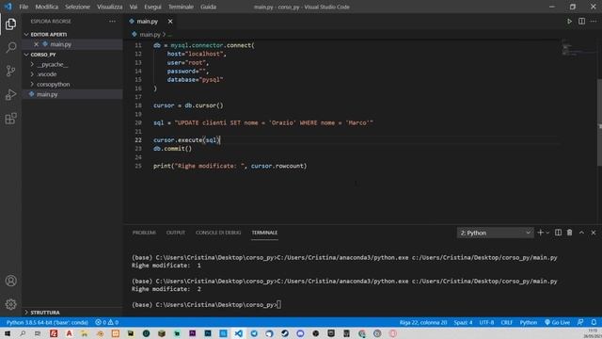Viewport: 602px width, 339px height.
Task: Open the Selezione menu
Action: 77,7
